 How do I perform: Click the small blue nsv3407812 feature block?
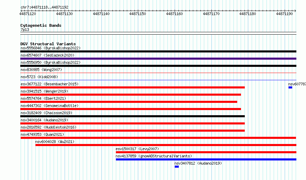click(x=177, y=167)
